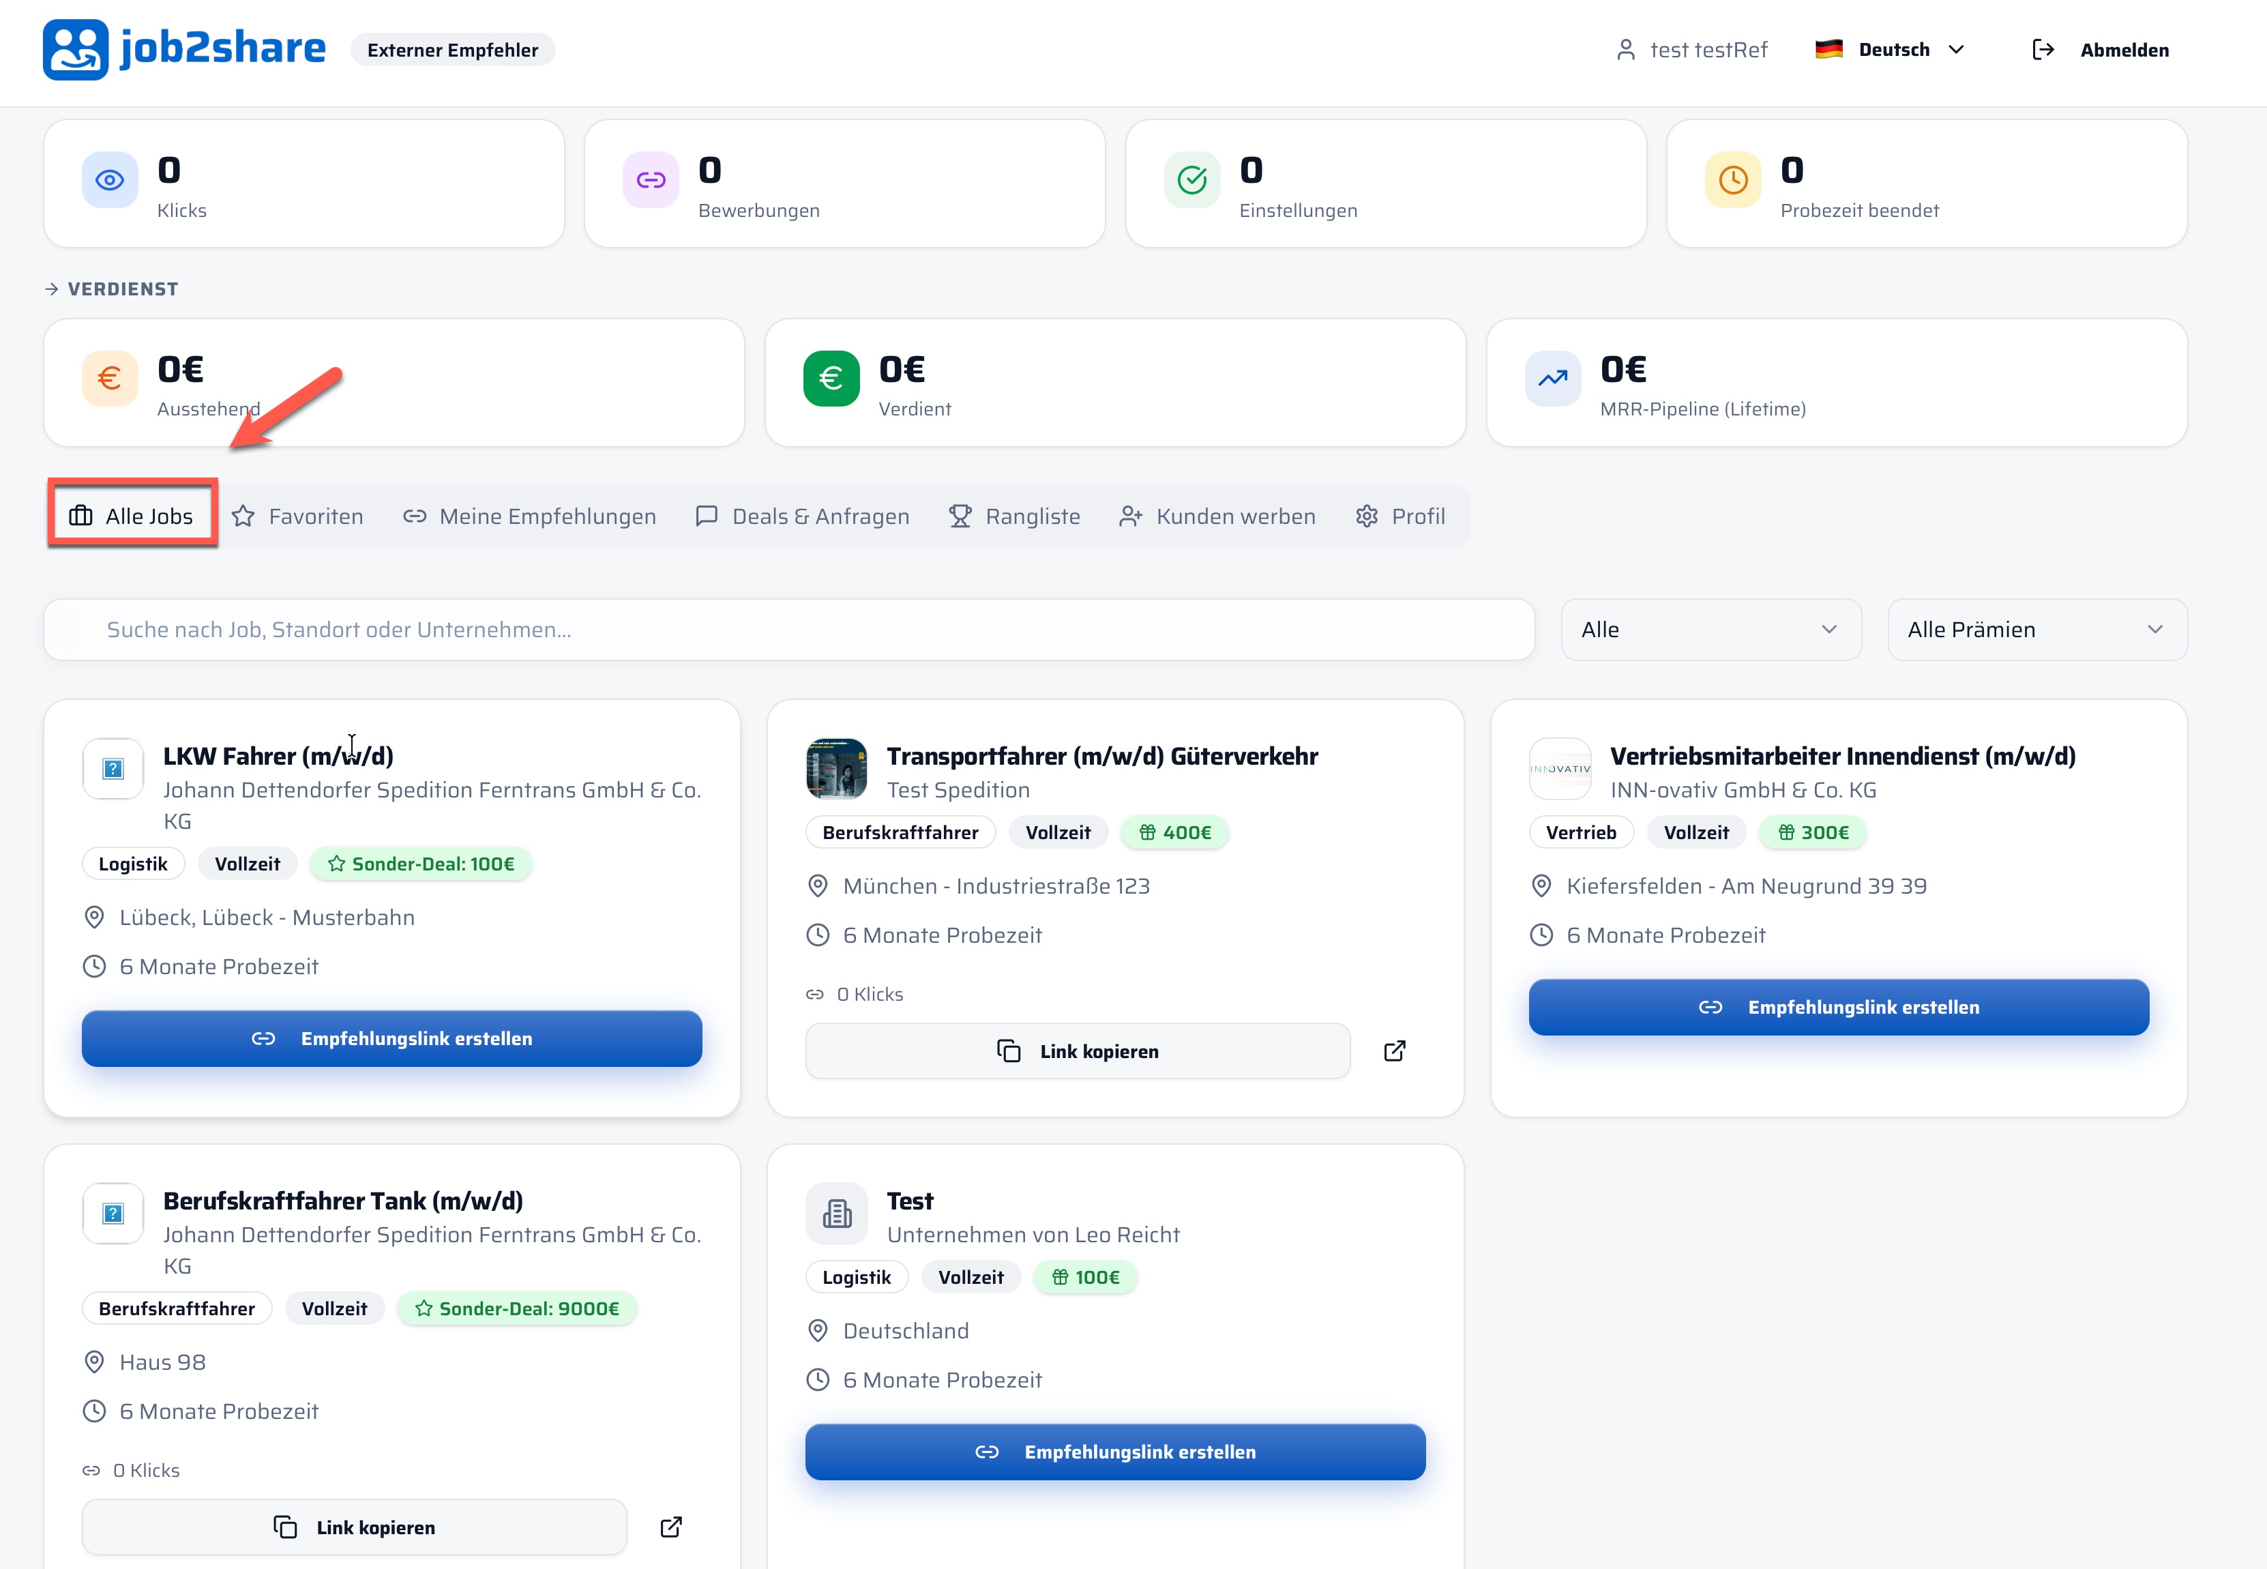Open the Deals & Anfragen tab
This screenshot has width=2267, height=1569.
802,516
